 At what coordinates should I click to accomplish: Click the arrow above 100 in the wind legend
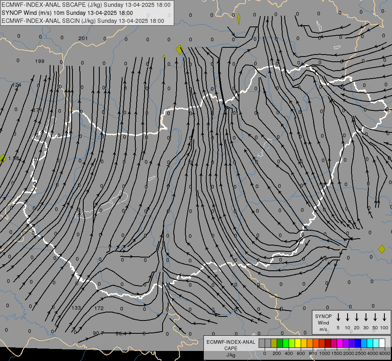point(384,317)
